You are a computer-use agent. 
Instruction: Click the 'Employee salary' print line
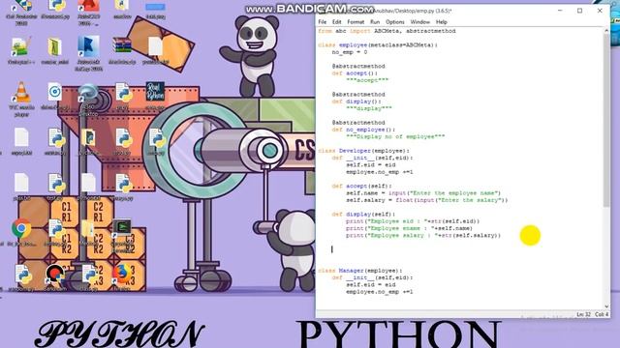pos(423,236)
